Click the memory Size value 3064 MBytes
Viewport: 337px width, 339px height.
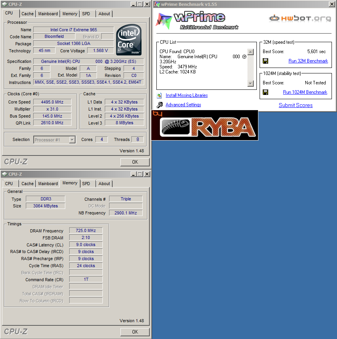45,206
